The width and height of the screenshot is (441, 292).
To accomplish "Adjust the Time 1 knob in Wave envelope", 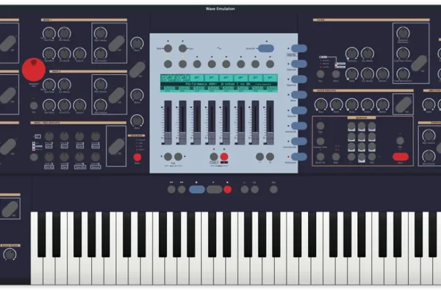I will tap(49, 136).
